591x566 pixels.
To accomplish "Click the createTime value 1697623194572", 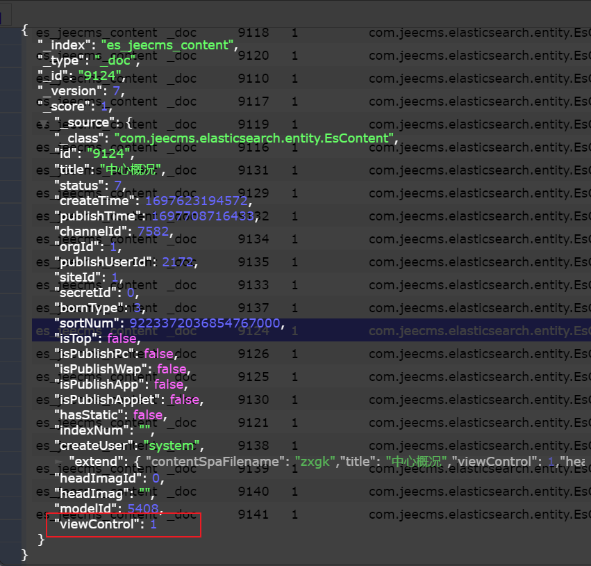I will click(x=197, y=201).
